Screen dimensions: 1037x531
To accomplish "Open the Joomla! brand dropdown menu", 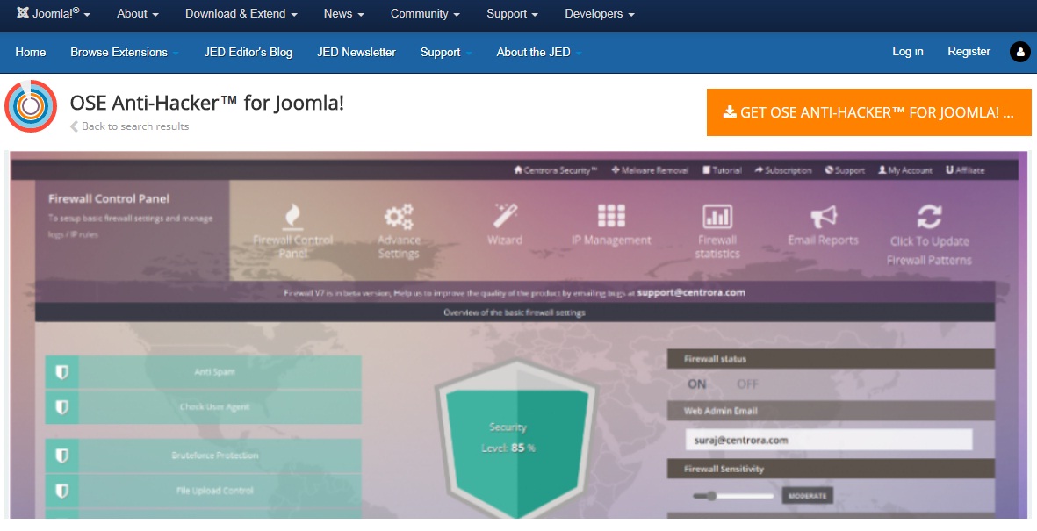I will pyautogui.click(x=54, y=14).
